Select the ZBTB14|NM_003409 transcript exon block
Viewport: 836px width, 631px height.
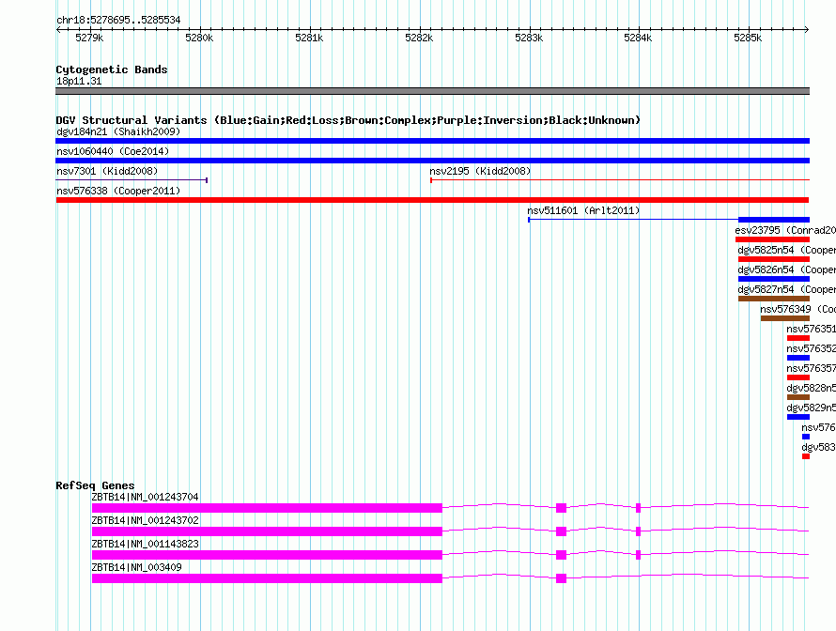tap(267, 578)
